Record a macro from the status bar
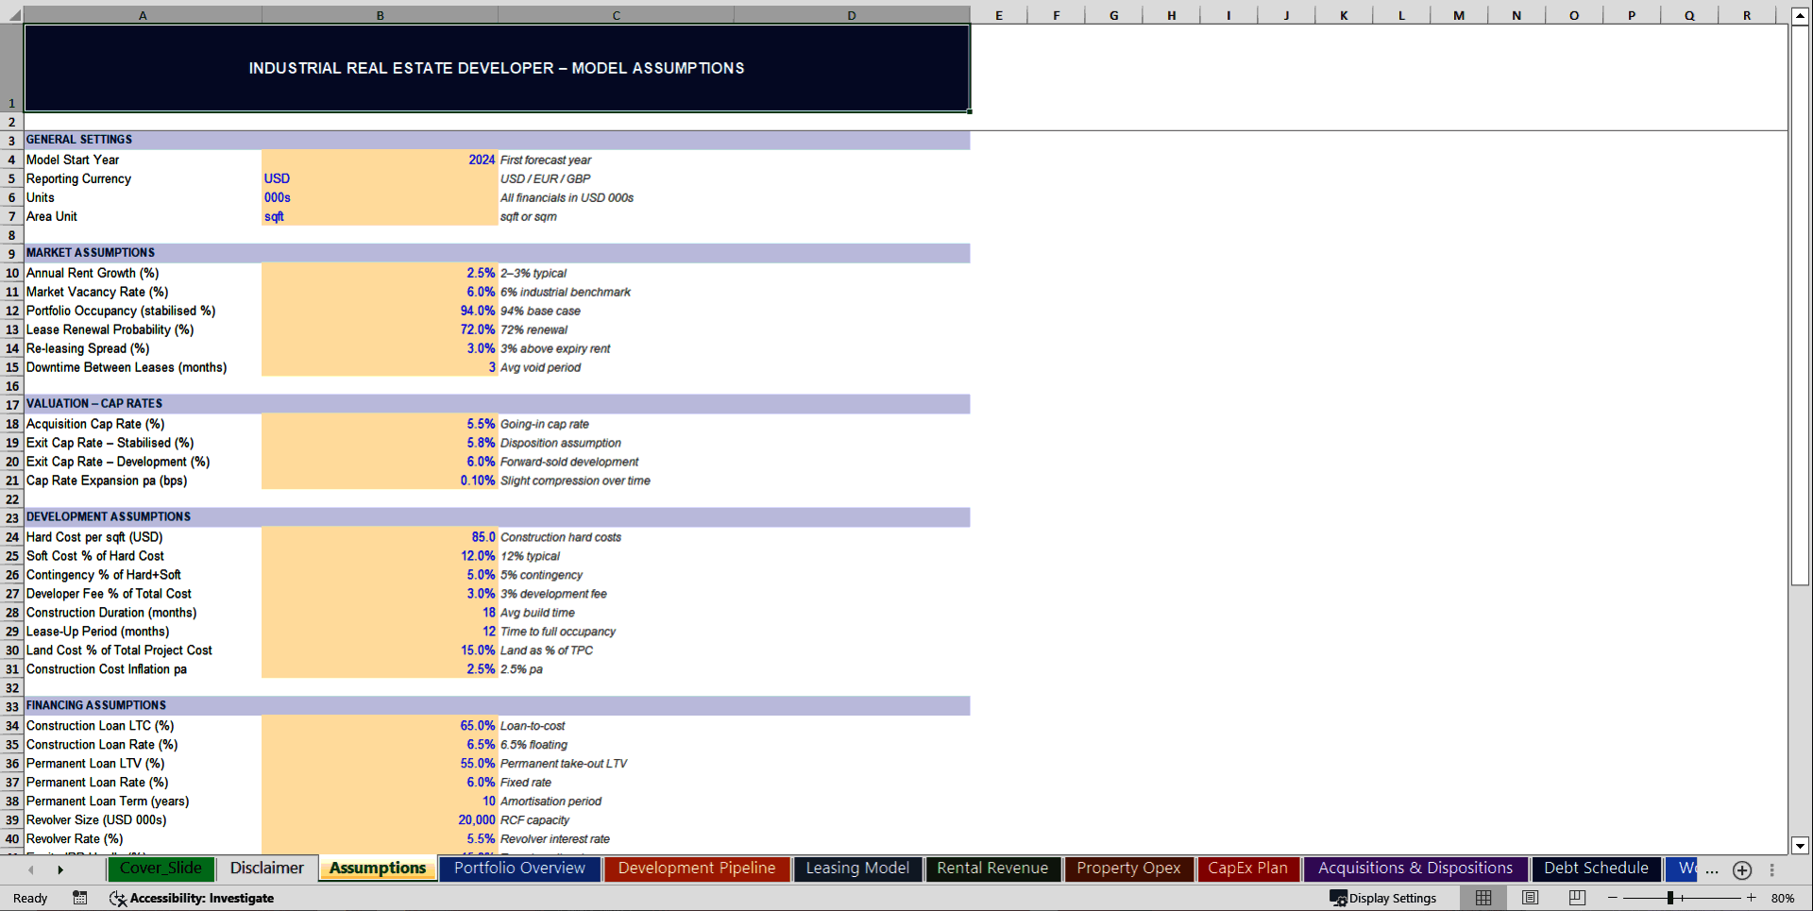 [80, 898]
